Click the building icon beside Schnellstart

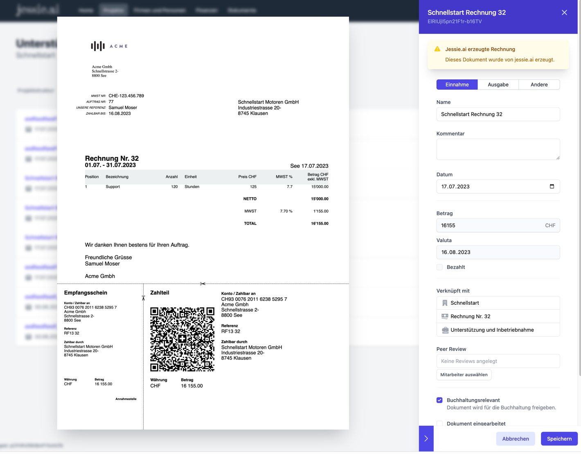pyautogui.click(x=445, y=303)
